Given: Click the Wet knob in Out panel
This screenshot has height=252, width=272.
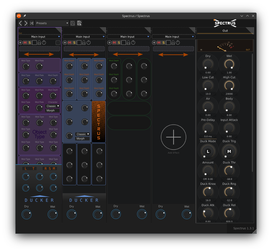Looking at the screenshot, I should (x=229, y=64).
